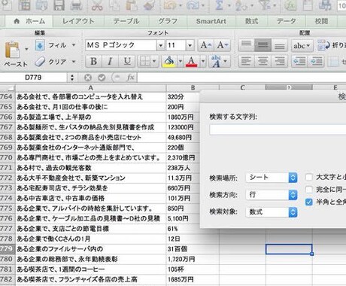The width and height of the screenshot is (346, 286).
Task: Click the cancel entry X icon
Action: click(x=88, y=78)
